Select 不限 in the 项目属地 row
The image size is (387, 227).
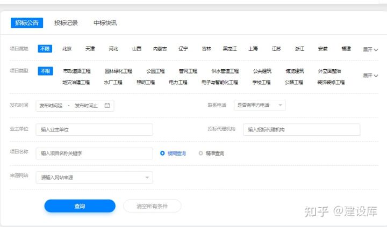(45, 49)
